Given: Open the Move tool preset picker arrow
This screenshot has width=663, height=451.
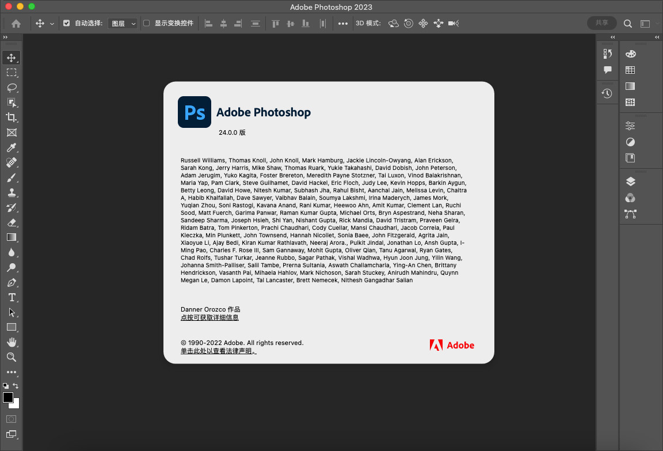Looking at the screenshot, I should pyautogui.click(x=52, y=24).
